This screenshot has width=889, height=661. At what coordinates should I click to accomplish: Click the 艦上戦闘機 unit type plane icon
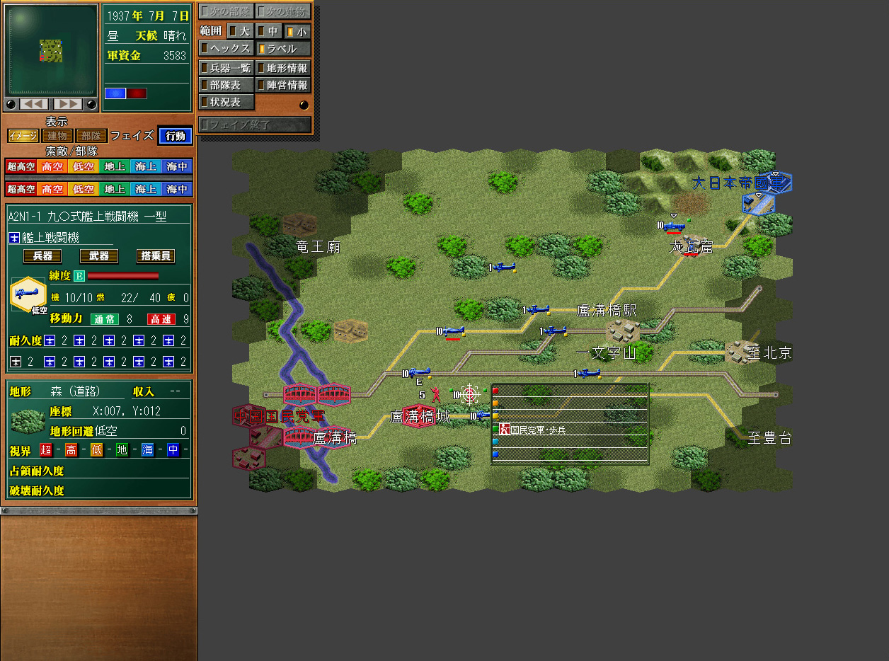click(x=14, y=238)
